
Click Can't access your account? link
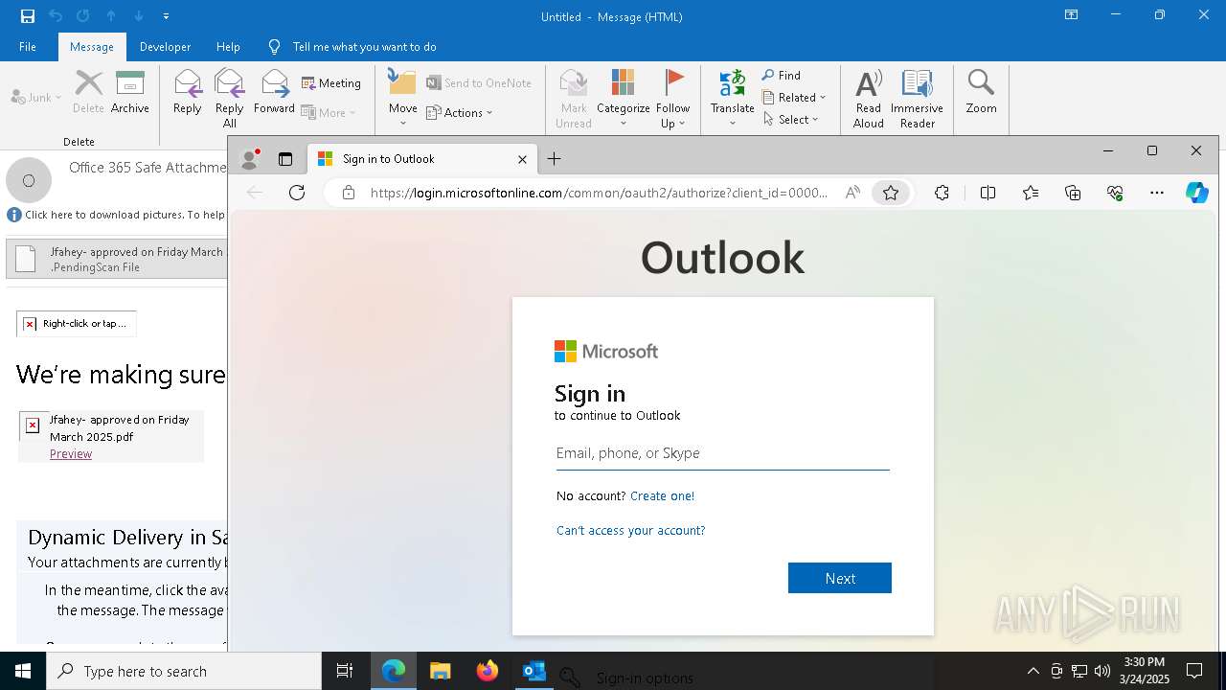coord(630,530)
